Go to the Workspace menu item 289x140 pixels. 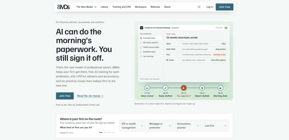pyautogui.click(x=141, y=7)
